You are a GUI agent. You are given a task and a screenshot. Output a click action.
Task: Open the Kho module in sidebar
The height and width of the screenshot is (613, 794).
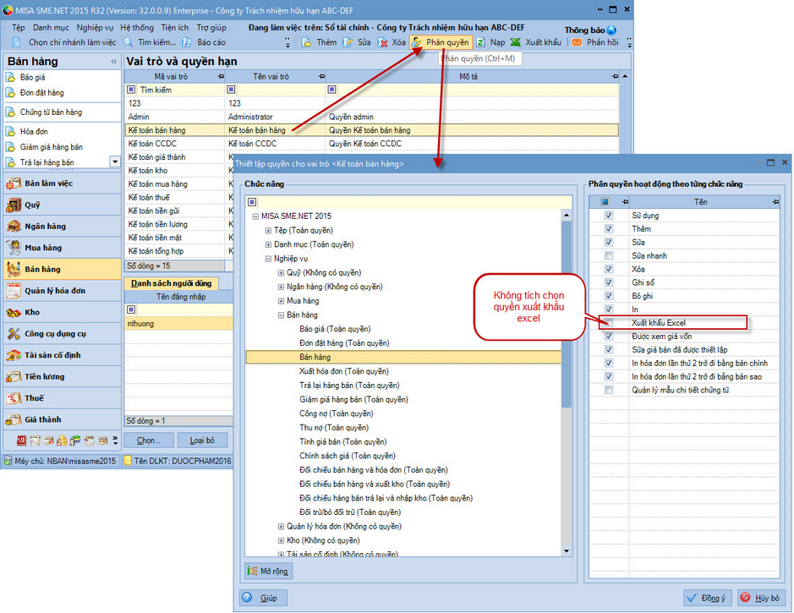coord(62,312)
